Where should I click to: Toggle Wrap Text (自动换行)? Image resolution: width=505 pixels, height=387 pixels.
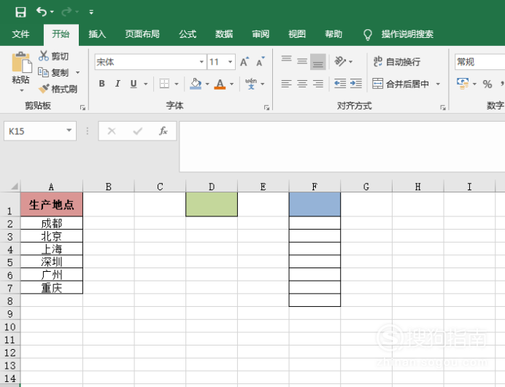397,62
